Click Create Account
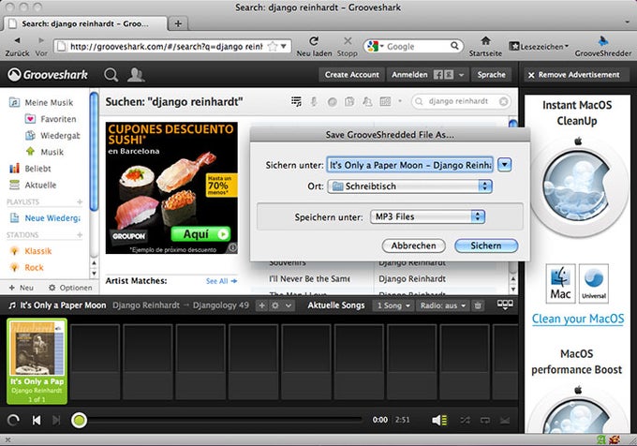Screen dimensions: 637x446 tap(352, 75)
